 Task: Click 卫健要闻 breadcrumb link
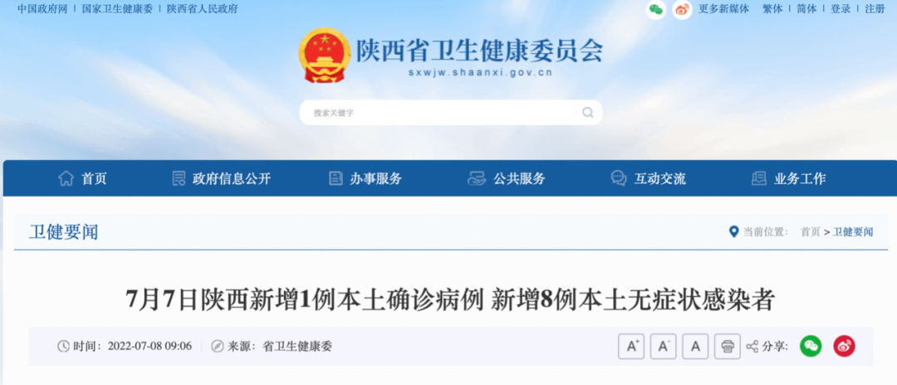pyautogui.click(x=852, y=232)
